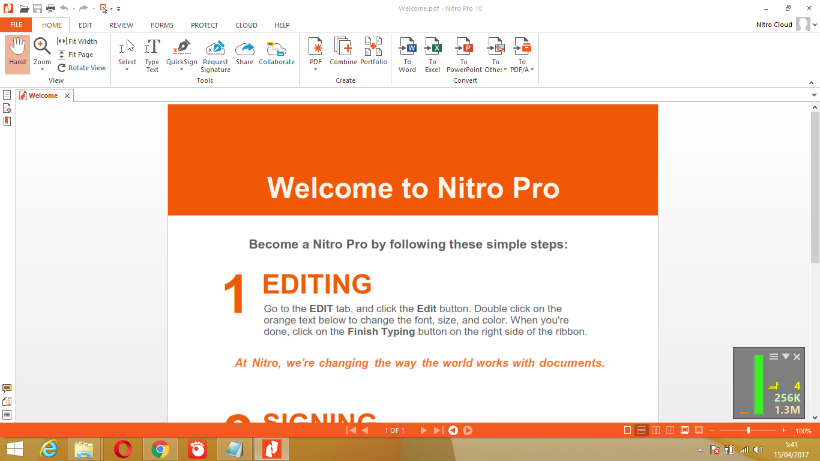
Task: Open the undo history dropdown arrow
Action: 74,9
